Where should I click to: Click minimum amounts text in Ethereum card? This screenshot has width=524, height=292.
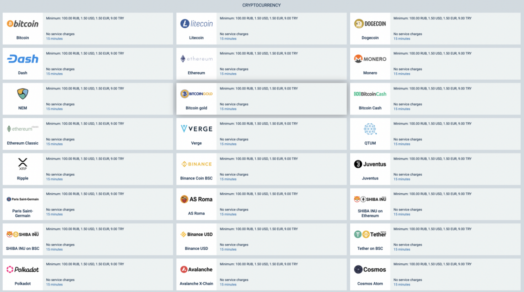point(259,53)
